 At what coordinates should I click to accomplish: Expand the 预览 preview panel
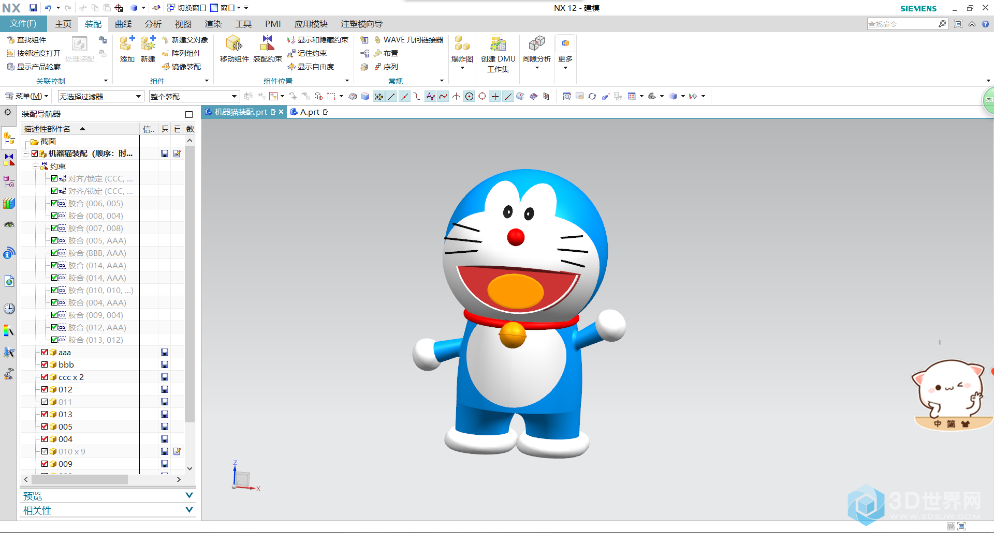click(x=189, y=495)
